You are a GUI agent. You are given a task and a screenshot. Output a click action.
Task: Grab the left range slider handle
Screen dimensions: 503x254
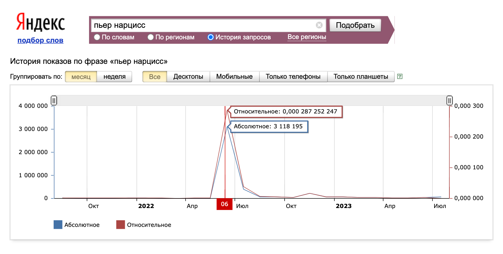click(x=54, y=100)
